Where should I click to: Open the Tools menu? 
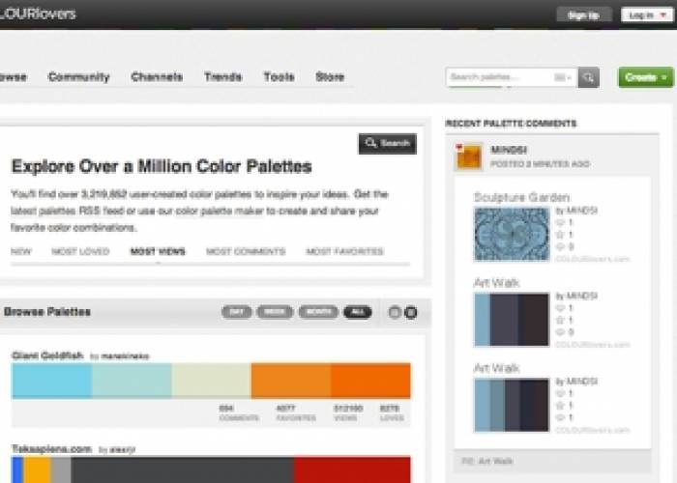279,77
